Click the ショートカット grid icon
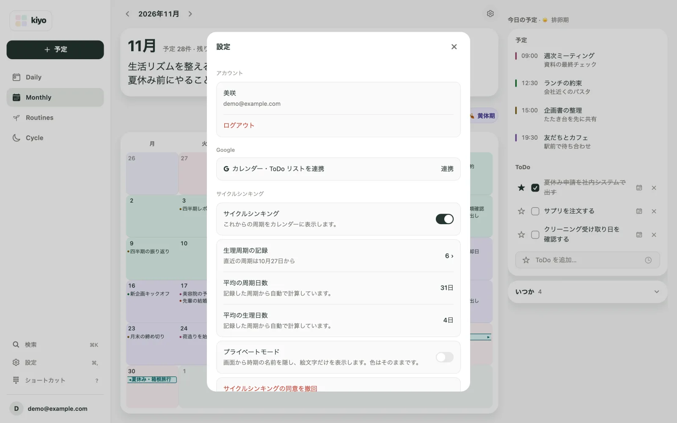This screenshot has height=423, width=677. tap(16, 380)
